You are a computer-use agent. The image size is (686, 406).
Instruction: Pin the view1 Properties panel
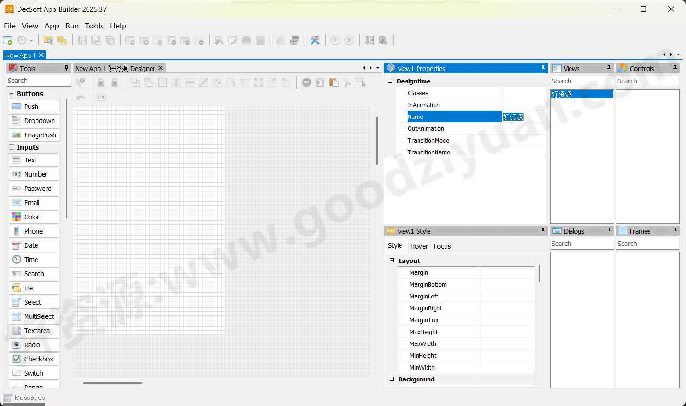point(543,68)
